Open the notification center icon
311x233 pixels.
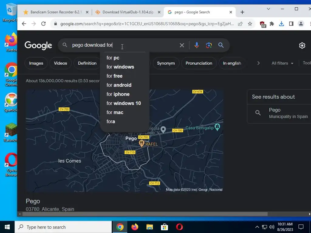coord(301,227)
